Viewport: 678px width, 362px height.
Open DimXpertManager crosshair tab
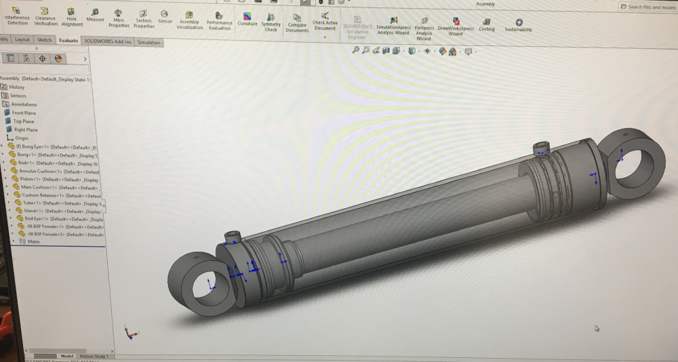click(x=42, y=58)
